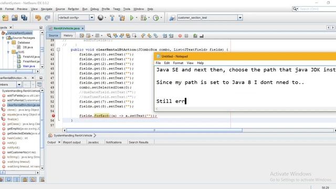Viewport: 336px width, 189px height.
Task: Open the Run Project dropdown arrow
Action: point(136,18)
